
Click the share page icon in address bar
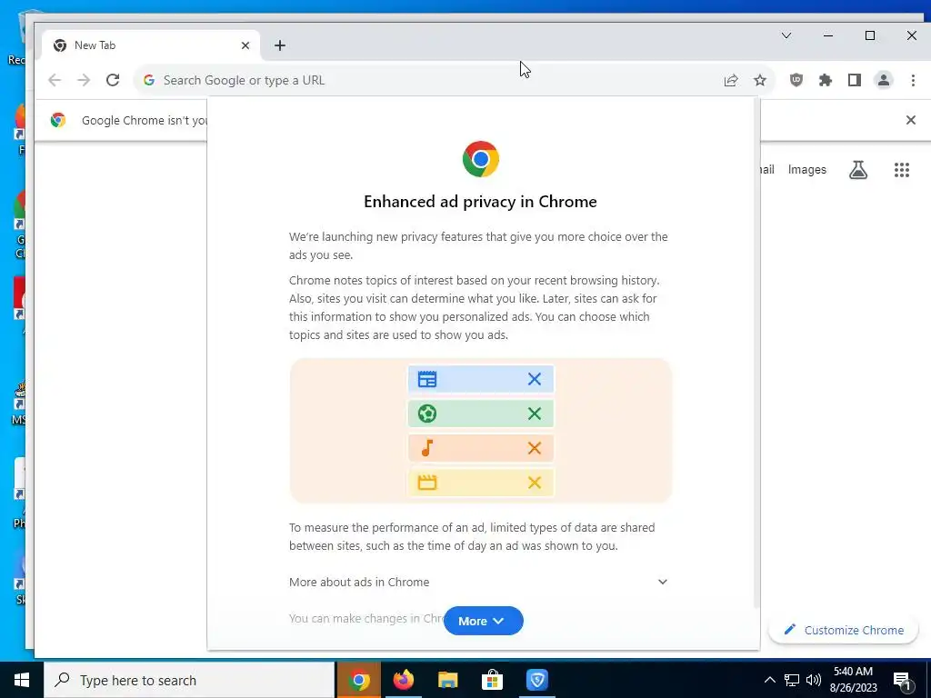pos(731,80)
